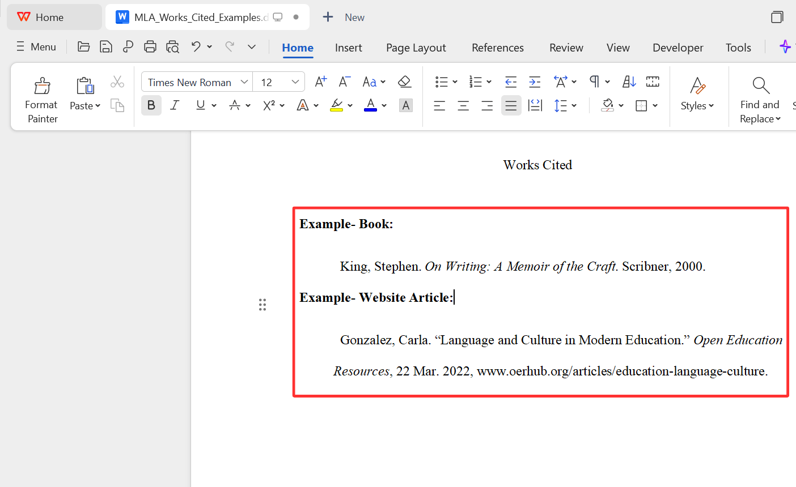Open the print preview
The height and width of the screenshot is (487, 796).
172,48
